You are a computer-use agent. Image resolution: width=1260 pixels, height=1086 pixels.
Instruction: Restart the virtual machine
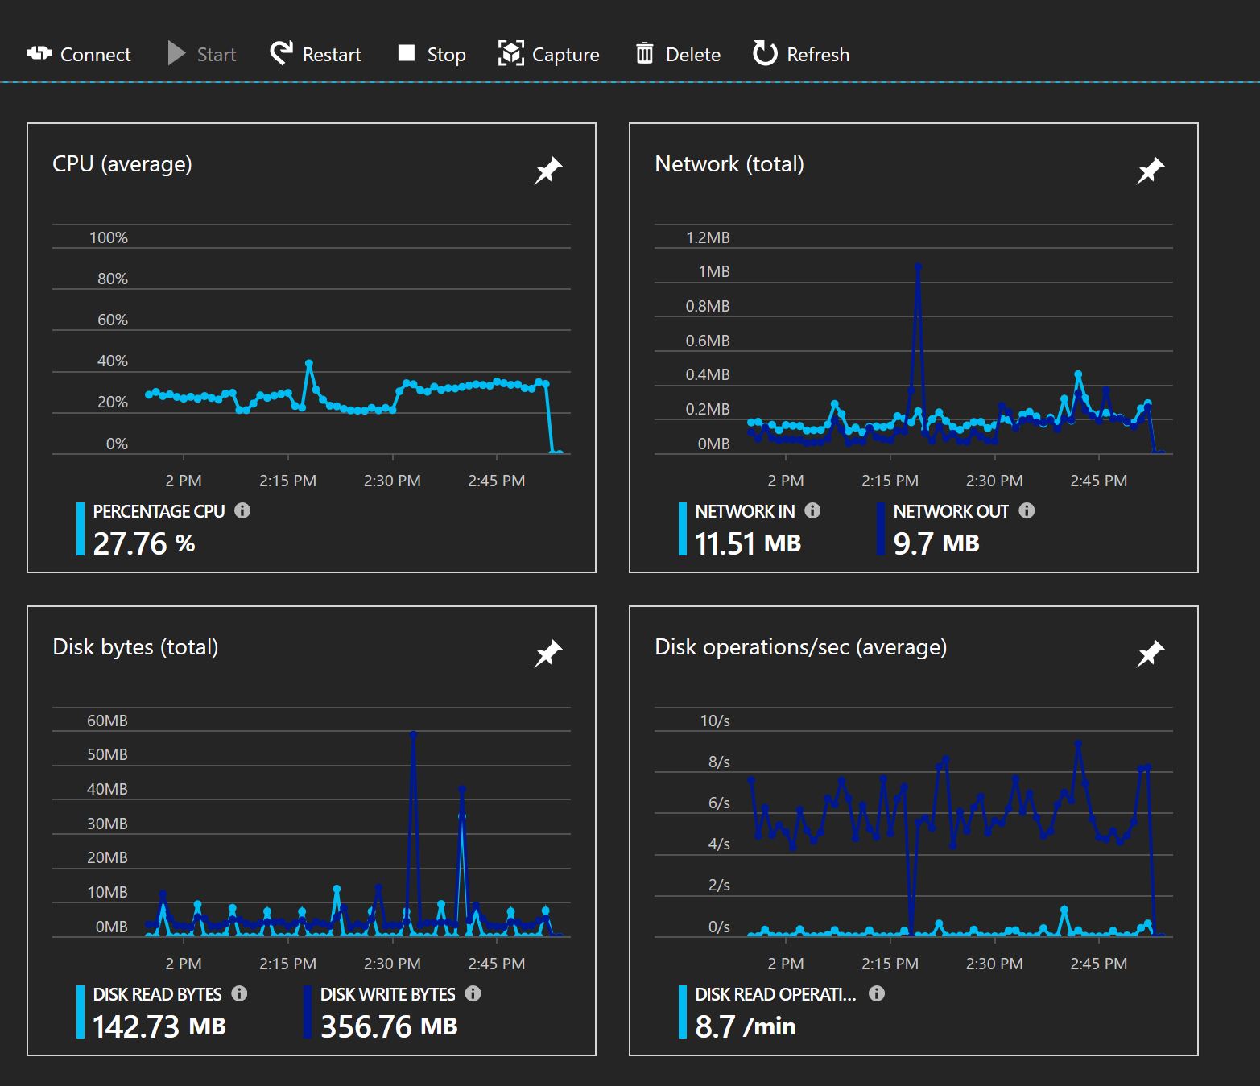coord(316,54)
